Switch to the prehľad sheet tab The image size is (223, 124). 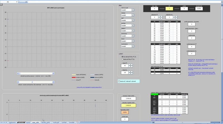click(x=64, y=122)
